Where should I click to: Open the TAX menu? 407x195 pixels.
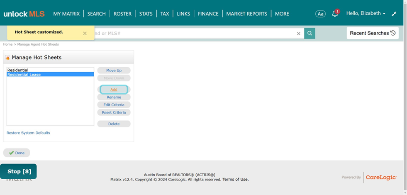[165, 14]
